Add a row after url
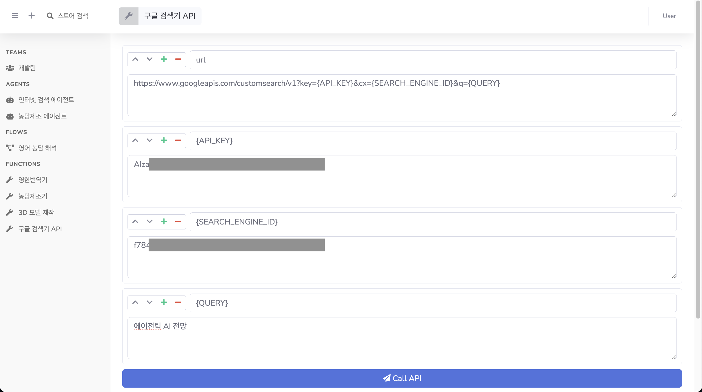This screenshot has height=392, width=702. click(x=164, y=59)
